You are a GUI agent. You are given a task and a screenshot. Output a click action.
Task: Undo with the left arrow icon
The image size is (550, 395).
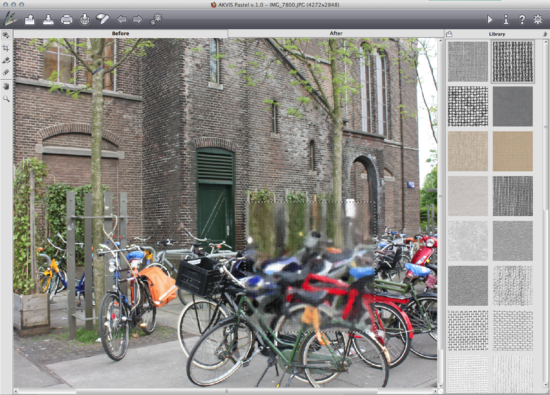click(122, 19)
